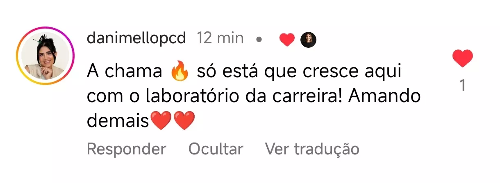View story via gradient ring around avatar
Image resolution: width=500 pixels, height=183 pixels.
pyautogui.click(x=45, y=56)
